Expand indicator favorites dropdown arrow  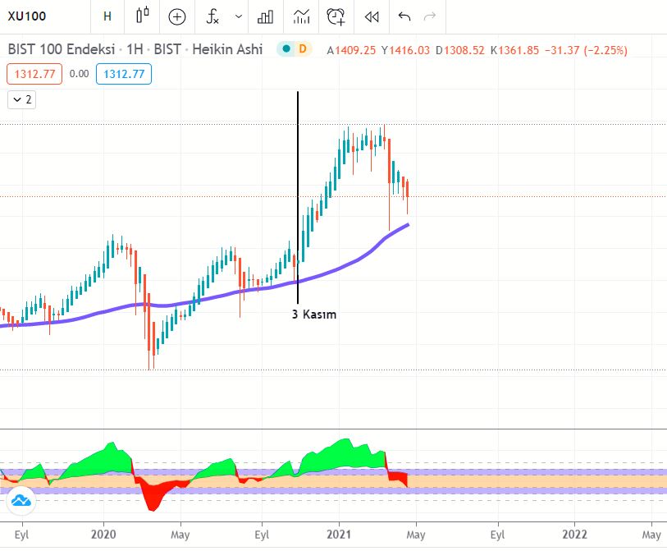click(239, 16)
